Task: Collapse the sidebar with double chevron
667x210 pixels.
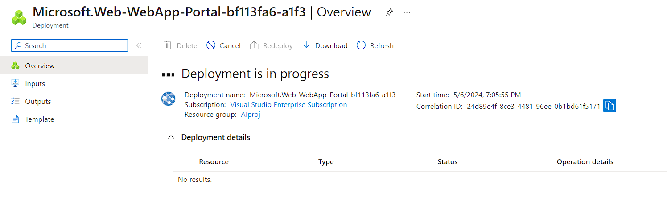Action: [139, 45]
